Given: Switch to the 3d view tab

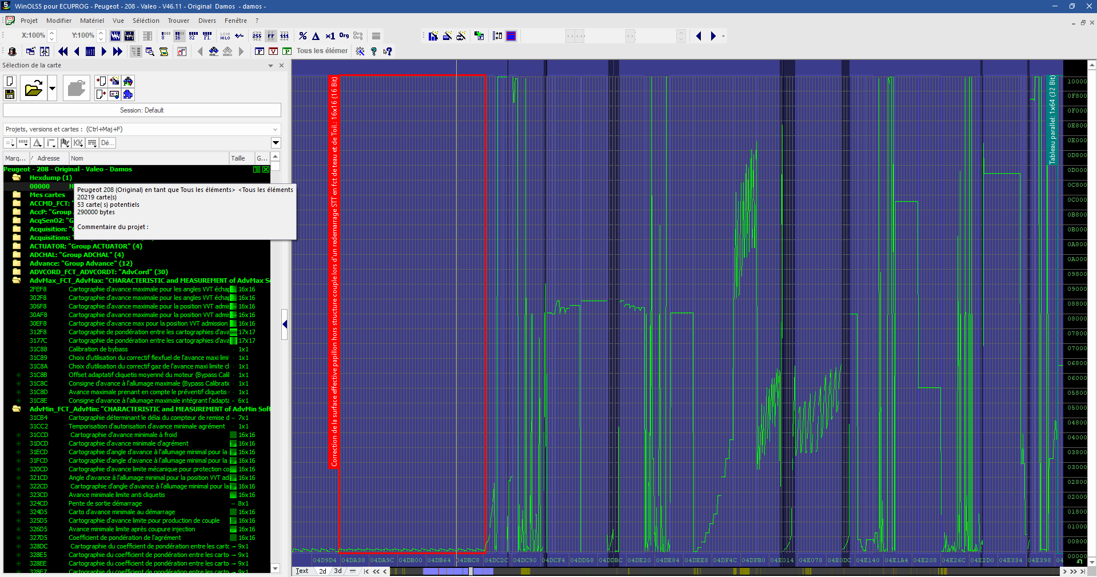Looking at the screenshot, I should 338,571.
